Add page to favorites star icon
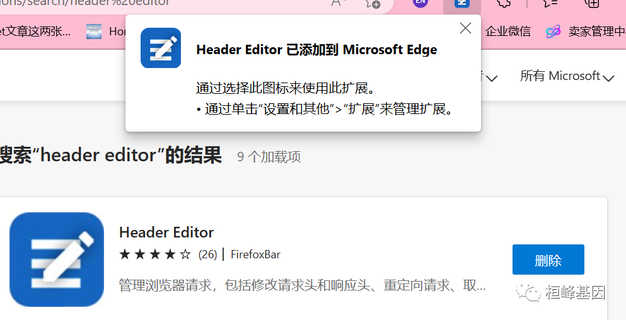 (373, 4)
